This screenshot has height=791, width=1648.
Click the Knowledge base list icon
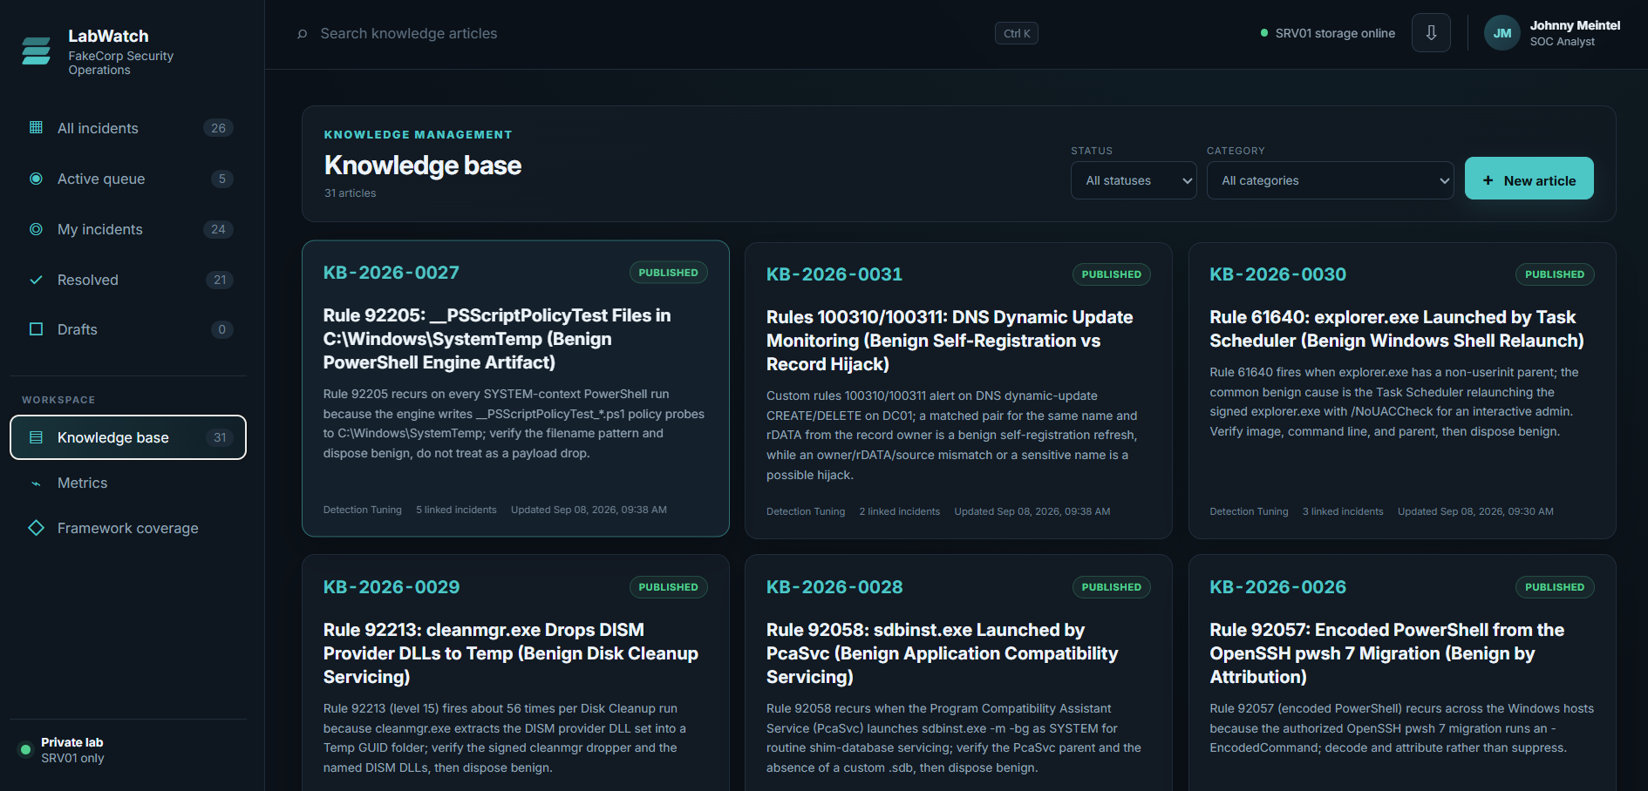36,437
